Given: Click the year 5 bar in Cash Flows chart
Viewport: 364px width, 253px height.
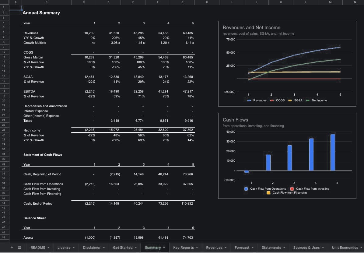Looking at the screenshot, I should pos(333,153).
